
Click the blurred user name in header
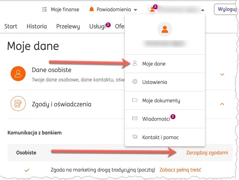pos(179,10)
